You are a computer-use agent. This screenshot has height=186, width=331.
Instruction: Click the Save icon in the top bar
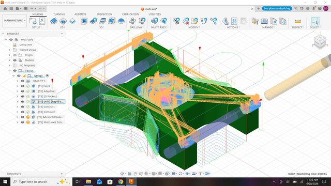(x=26, y=8)
